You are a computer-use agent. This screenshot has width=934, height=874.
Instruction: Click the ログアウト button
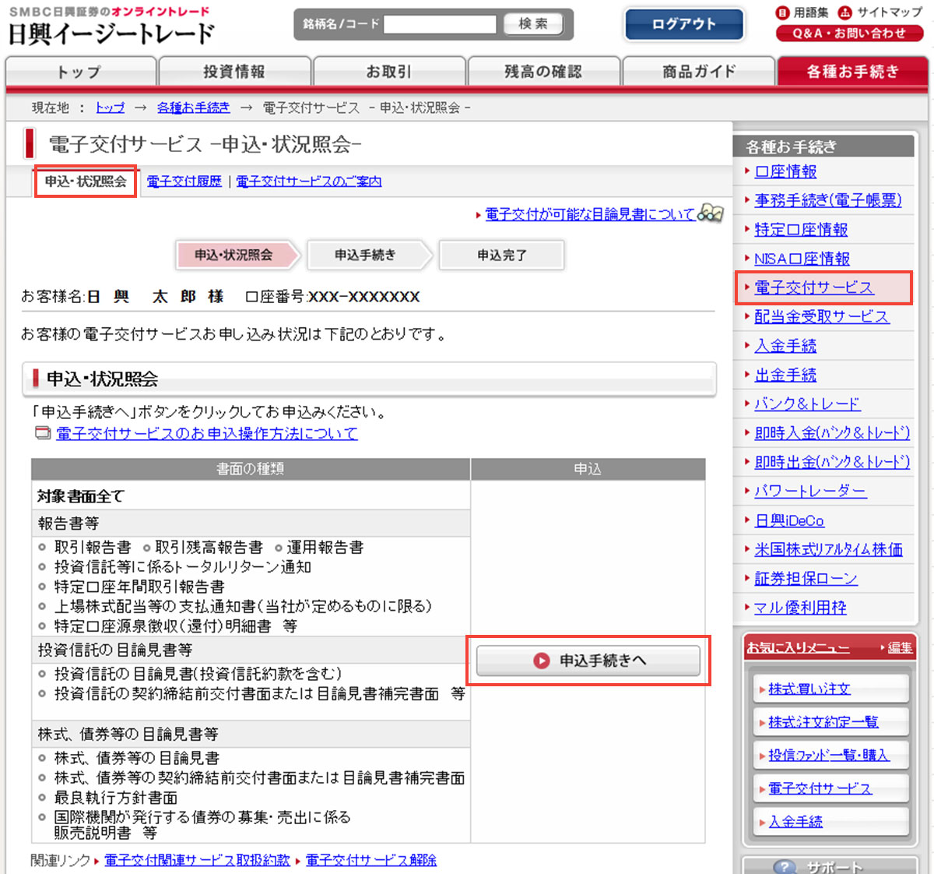pyautogui.click(x=683, y=24)
